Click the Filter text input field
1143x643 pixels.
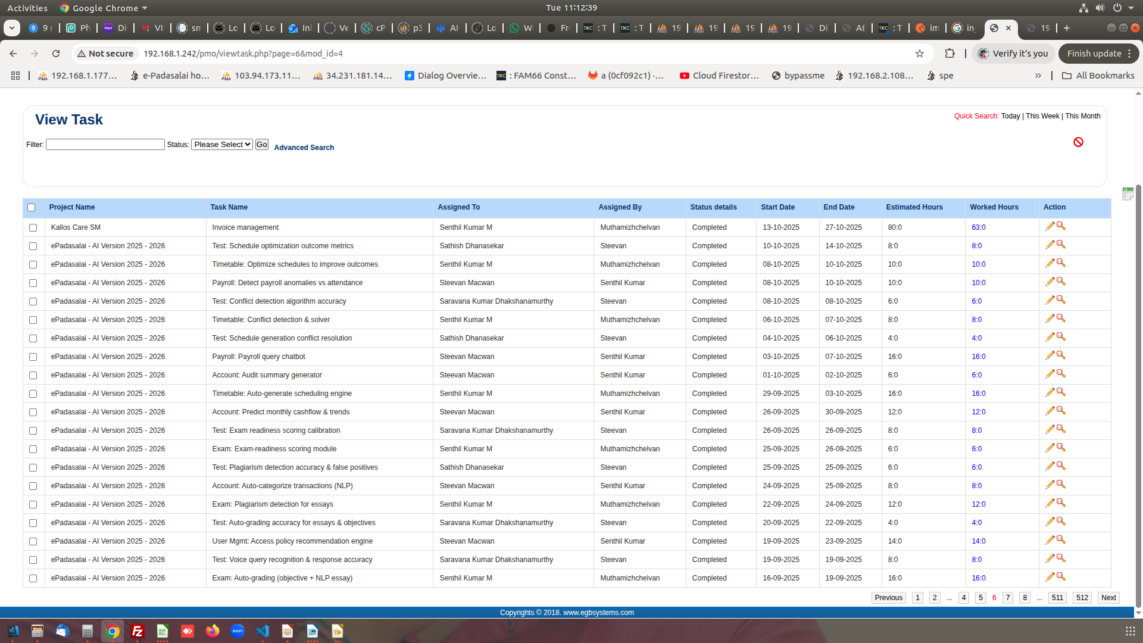[x=105, y=145]
